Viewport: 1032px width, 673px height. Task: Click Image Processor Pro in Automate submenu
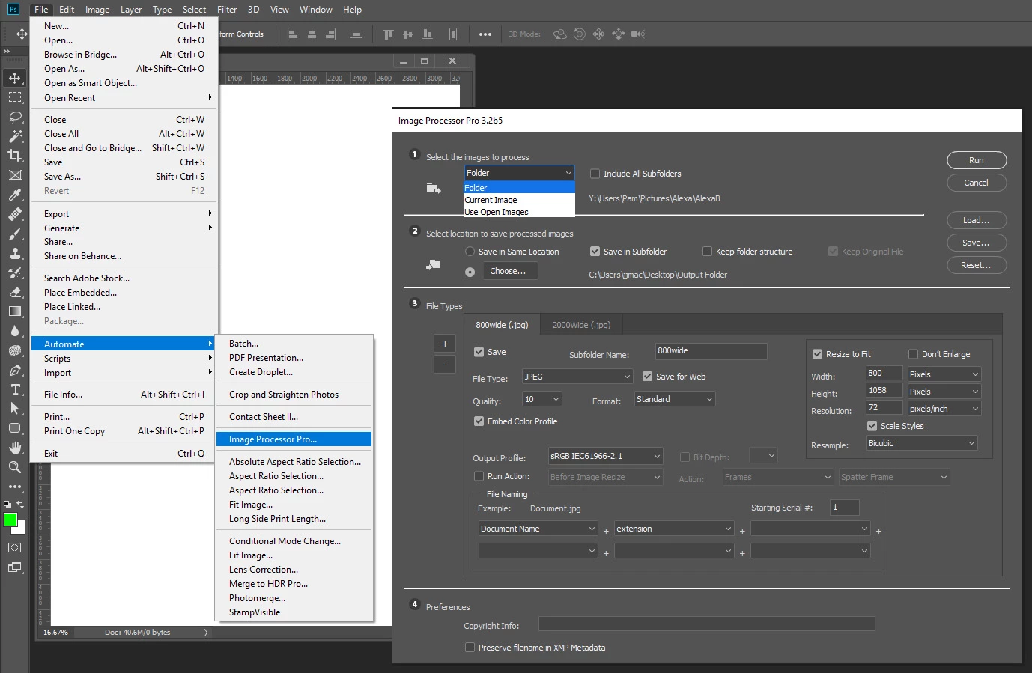pos(294,439)
